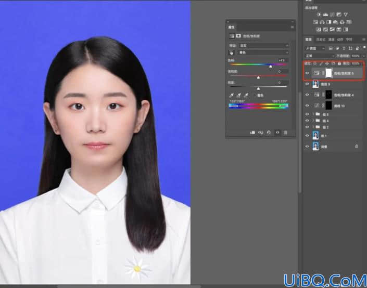Lock position move icon in Layers
Screen dimensions: 367x288
click(327, 63)
